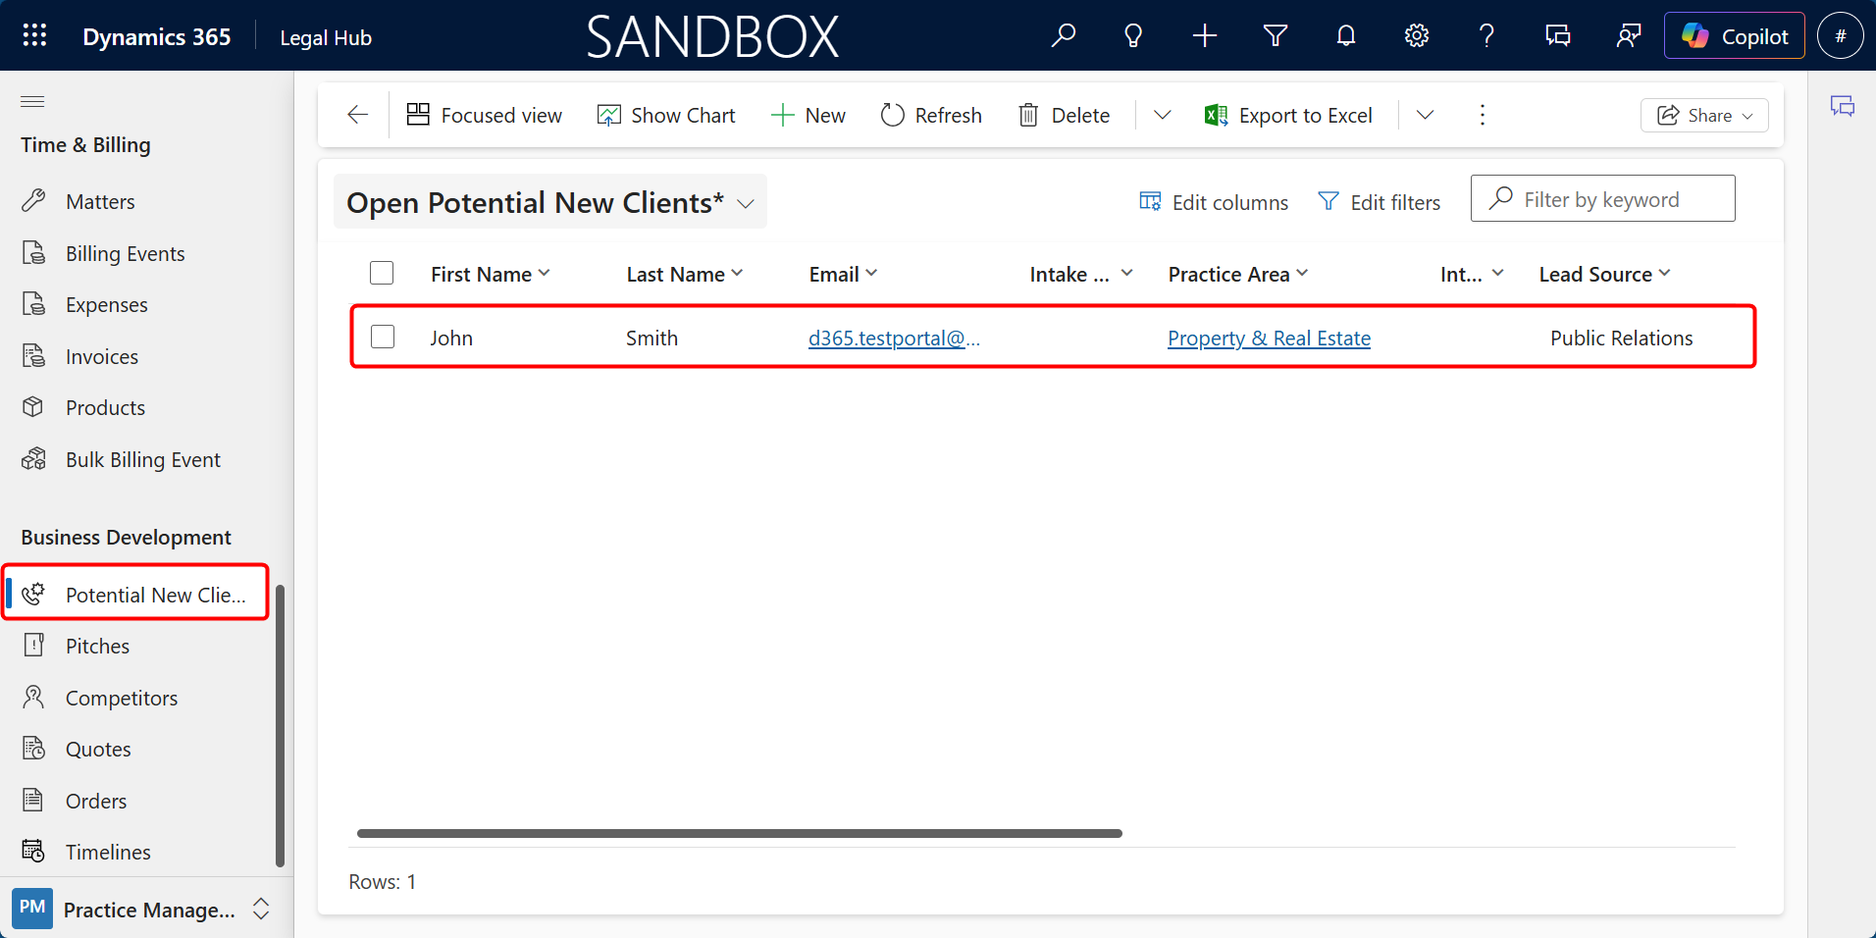Open the advanced find funnel icon
This screenshot has height=938, width=1876.
[1276, 36]
